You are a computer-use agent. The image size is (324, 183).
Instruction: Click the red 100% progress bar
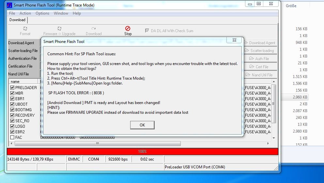coord(142,151)
